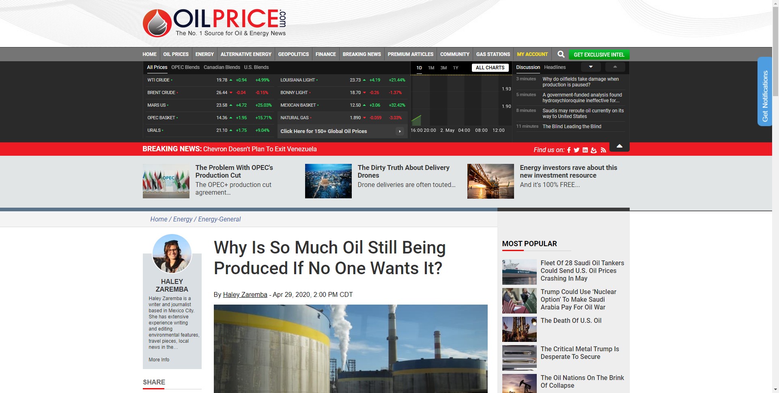The width and height of the screenshot is (779, 393).
Task: Select the Discussion tab
Action: point(528,67)
